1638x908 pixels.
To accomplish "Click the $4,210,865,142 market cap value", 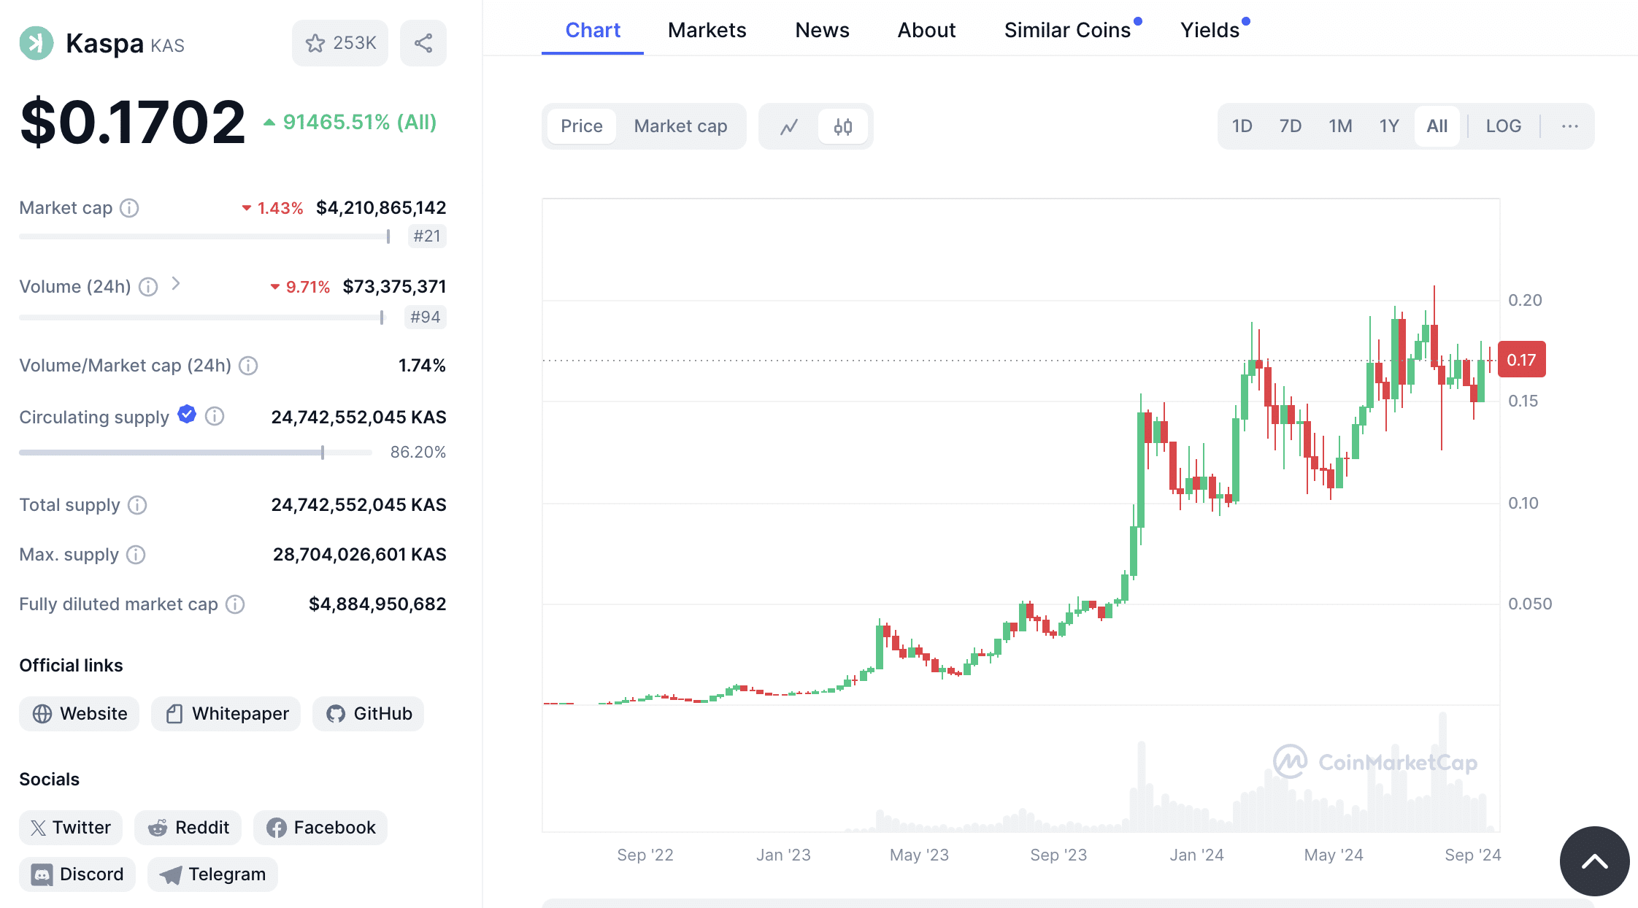I will click(381, 208).
